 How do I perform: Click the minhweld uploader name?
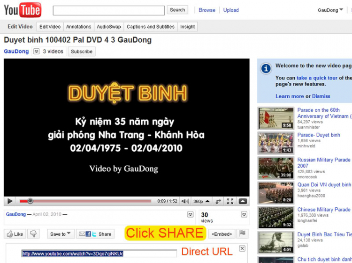(x=306, y=146)
